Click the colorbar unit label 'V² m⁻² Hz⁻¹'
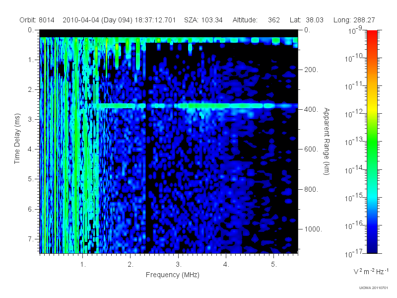The height and width of the screenshot is (298, 397). coord(371,271)
